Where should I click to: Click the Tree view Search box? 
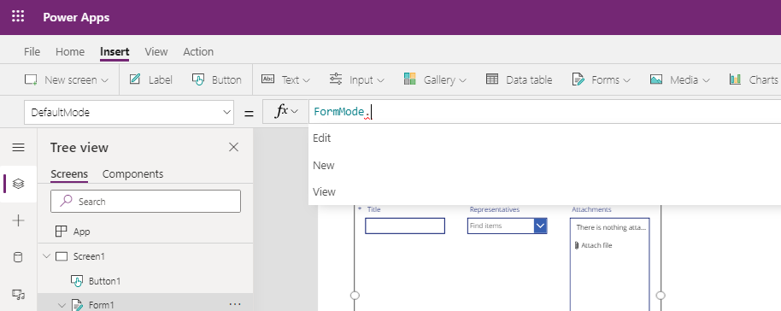click(x=145, y=202)
